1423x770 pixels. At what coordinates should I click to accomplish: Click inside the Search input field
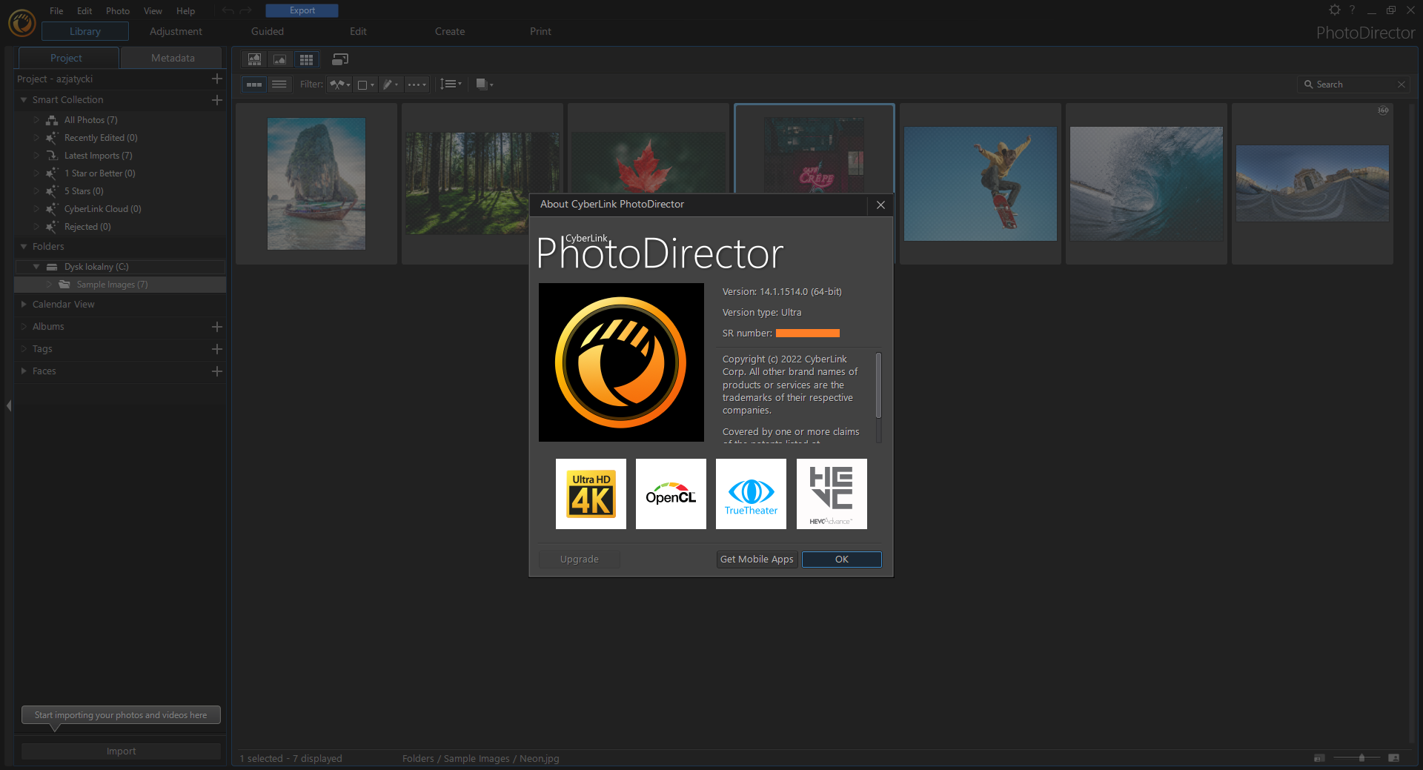click(x=1355, y=84)
